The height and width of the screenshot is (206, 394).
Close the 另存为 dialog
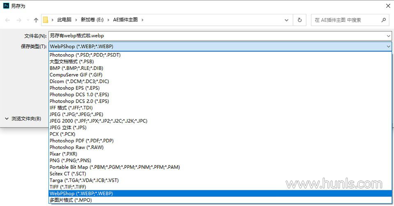pos(388,6)
